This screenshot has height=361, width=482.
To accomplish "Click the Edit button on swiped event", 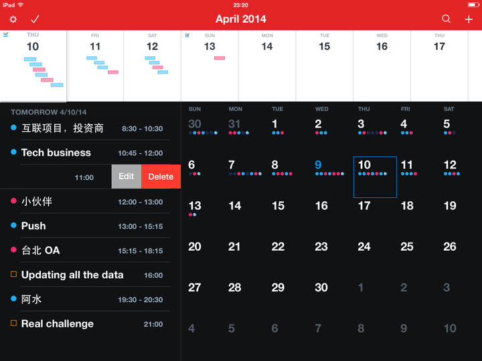I will (127, 176).
